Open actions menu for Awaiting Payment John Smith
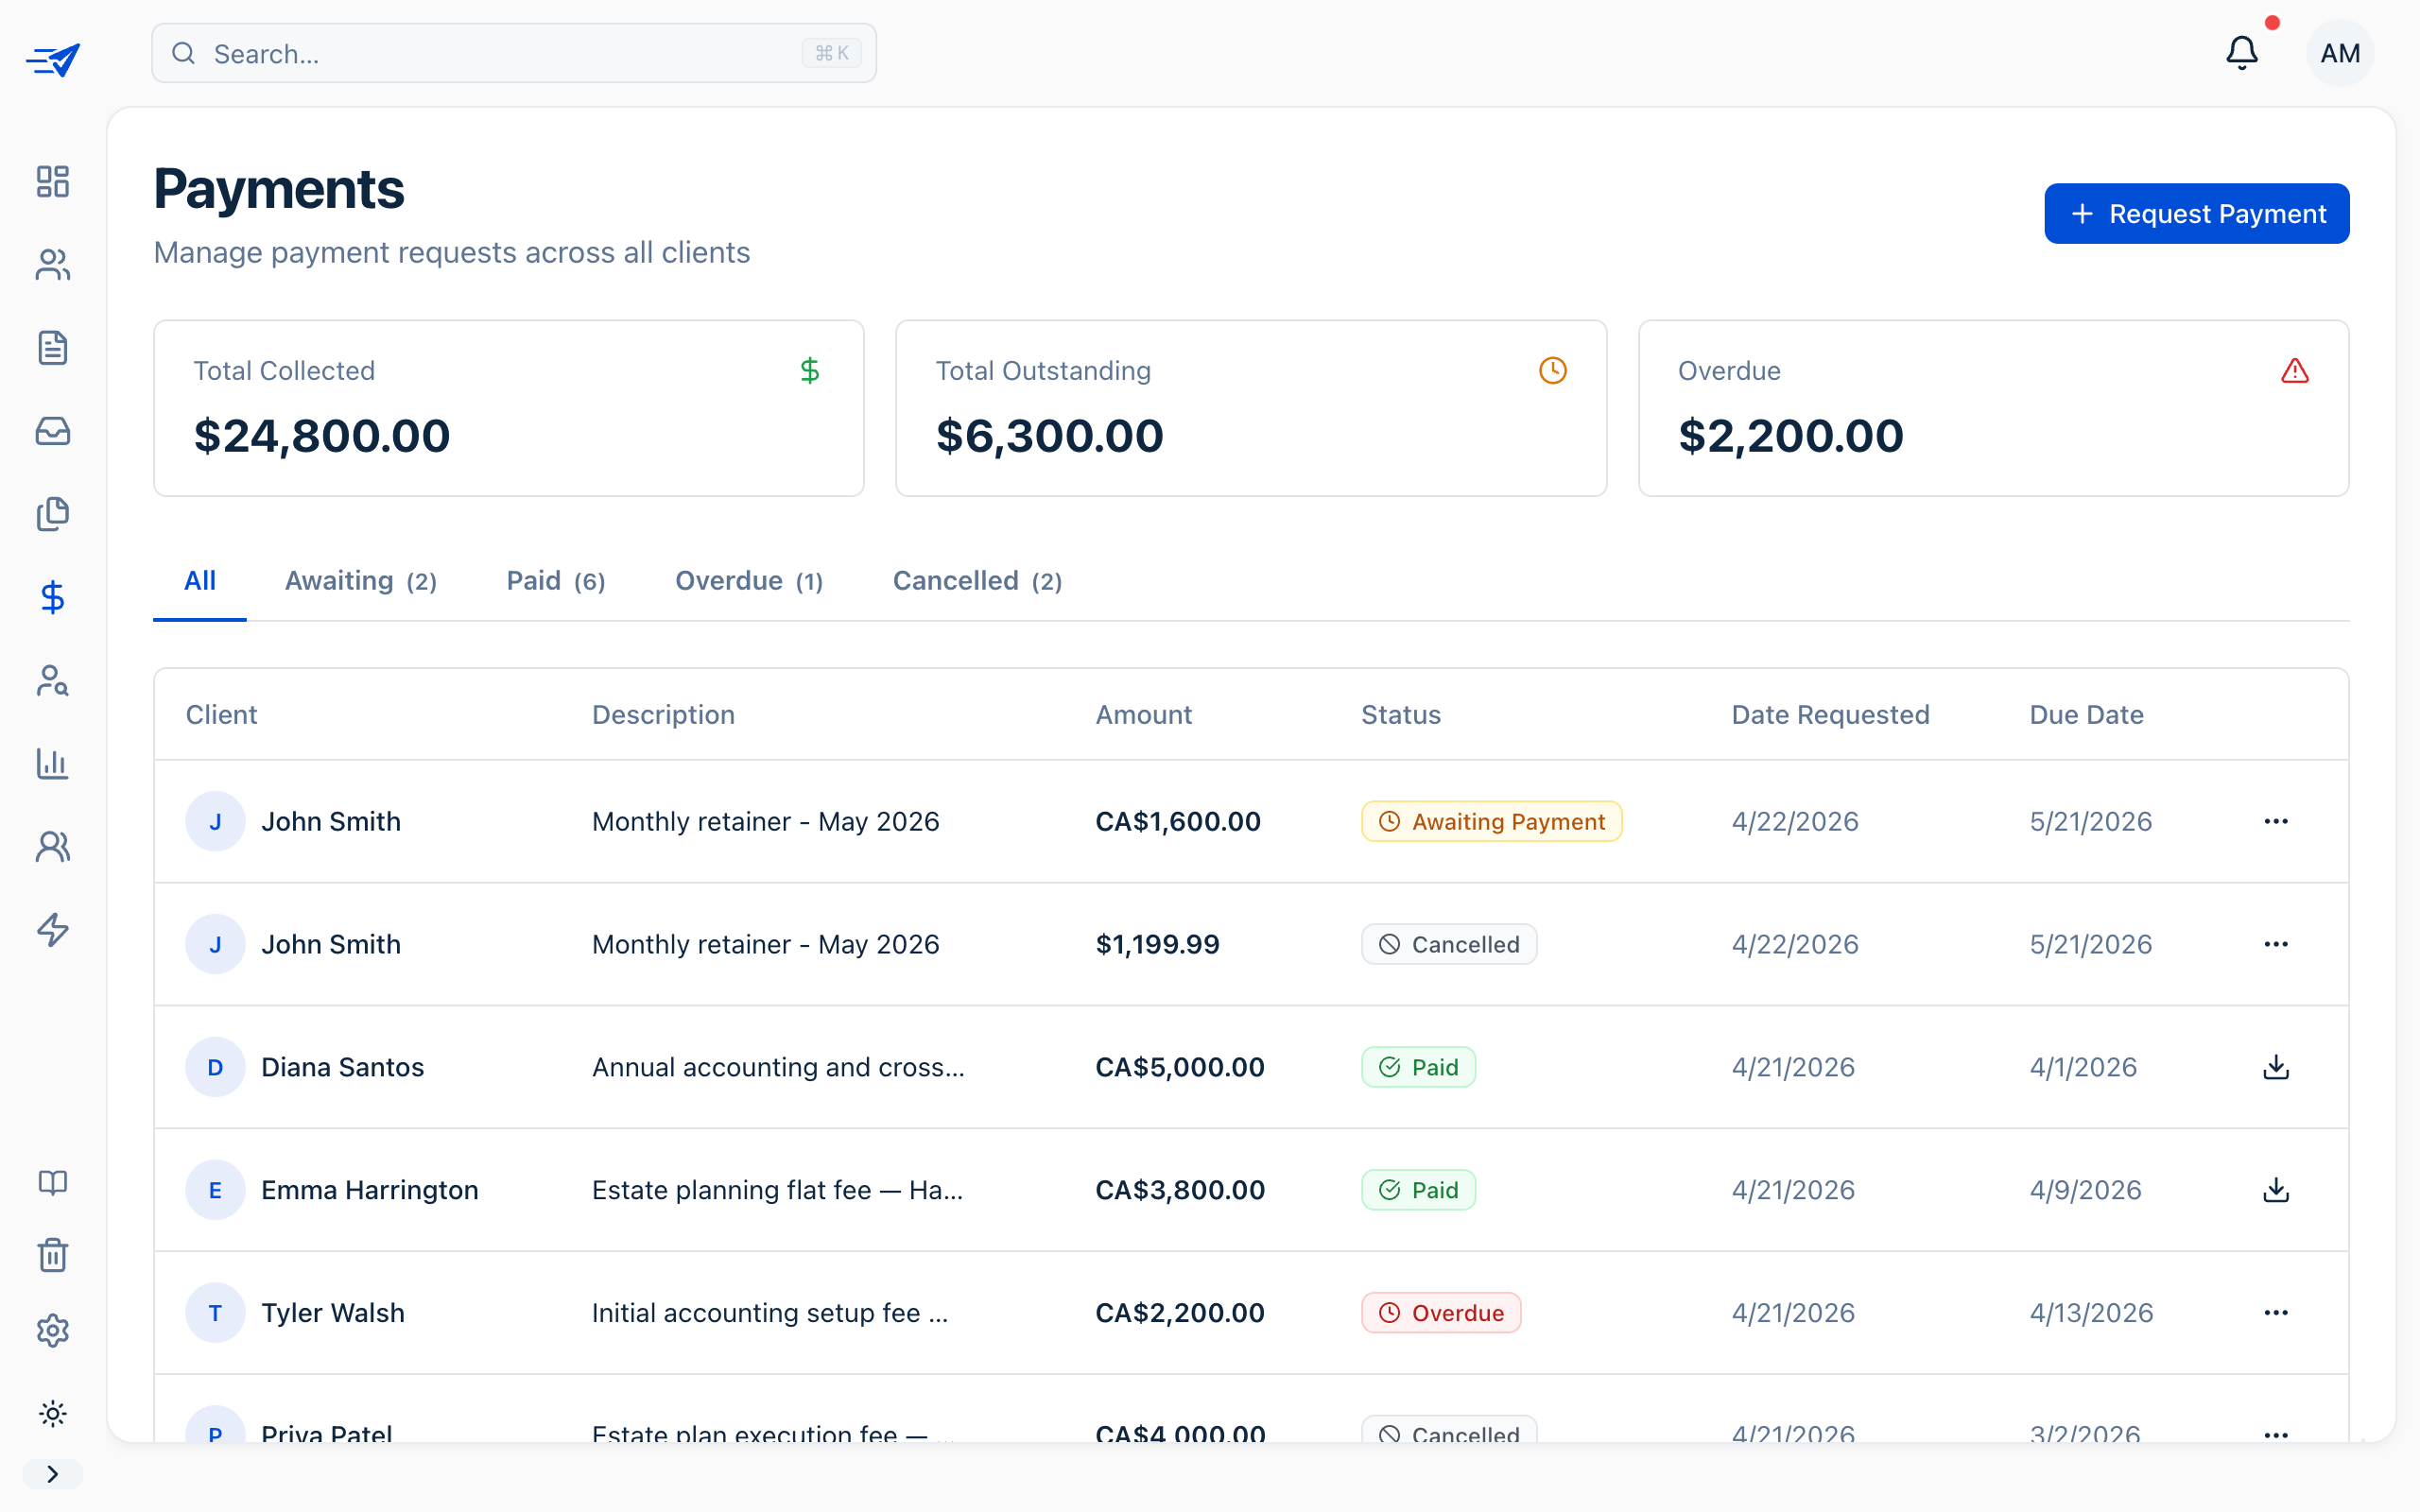 2275,821
